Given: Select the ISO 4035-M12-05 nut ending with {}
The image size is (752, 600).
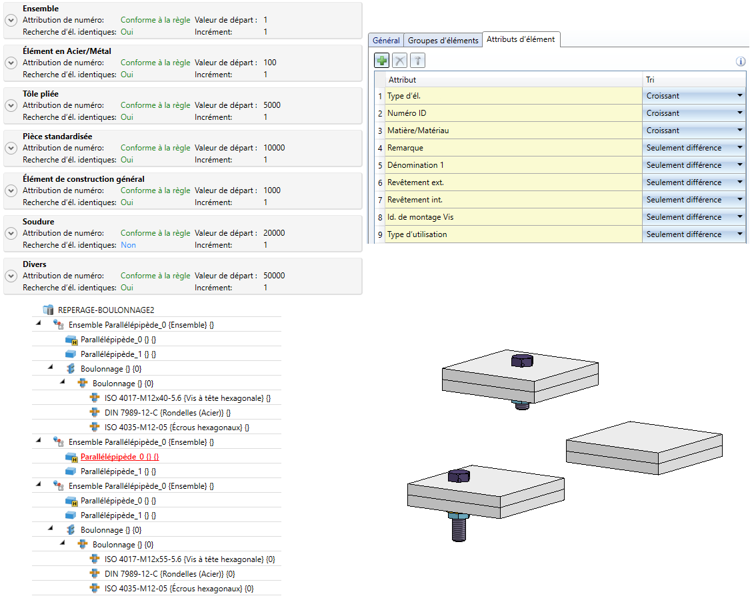Looking at the screenshot, I should coord(177,428).
